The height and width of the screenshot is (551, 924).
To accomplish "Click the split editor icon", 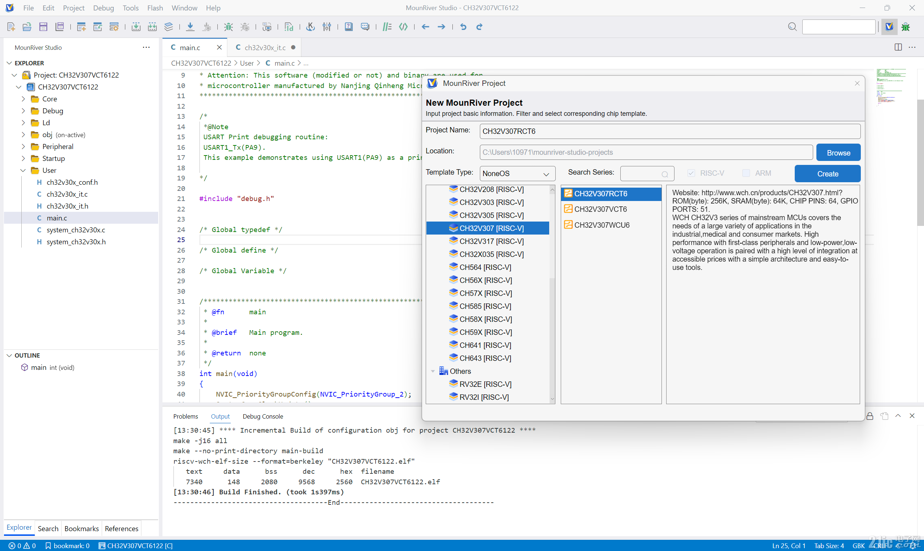I will [x=898, y=47].
